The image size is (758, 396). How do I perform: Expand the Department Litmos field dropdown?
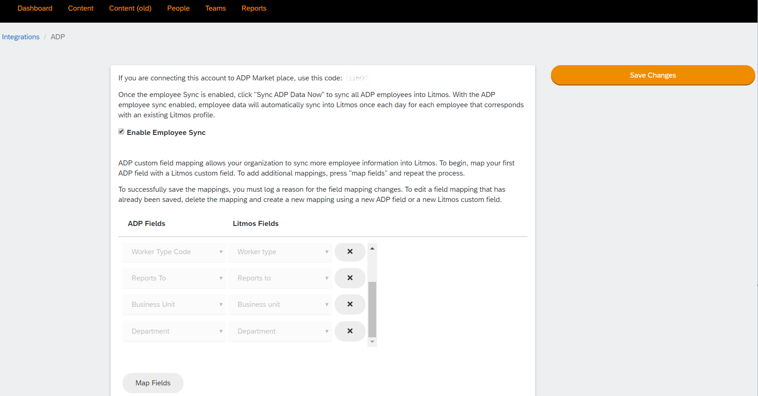pos(280,331)
